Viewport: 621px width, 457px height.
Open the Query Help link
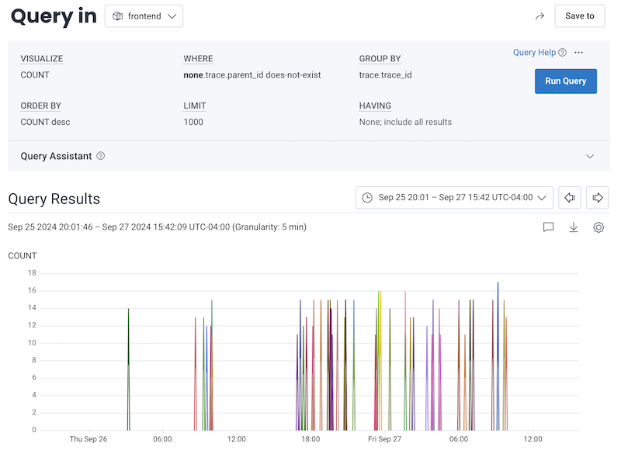534,52
